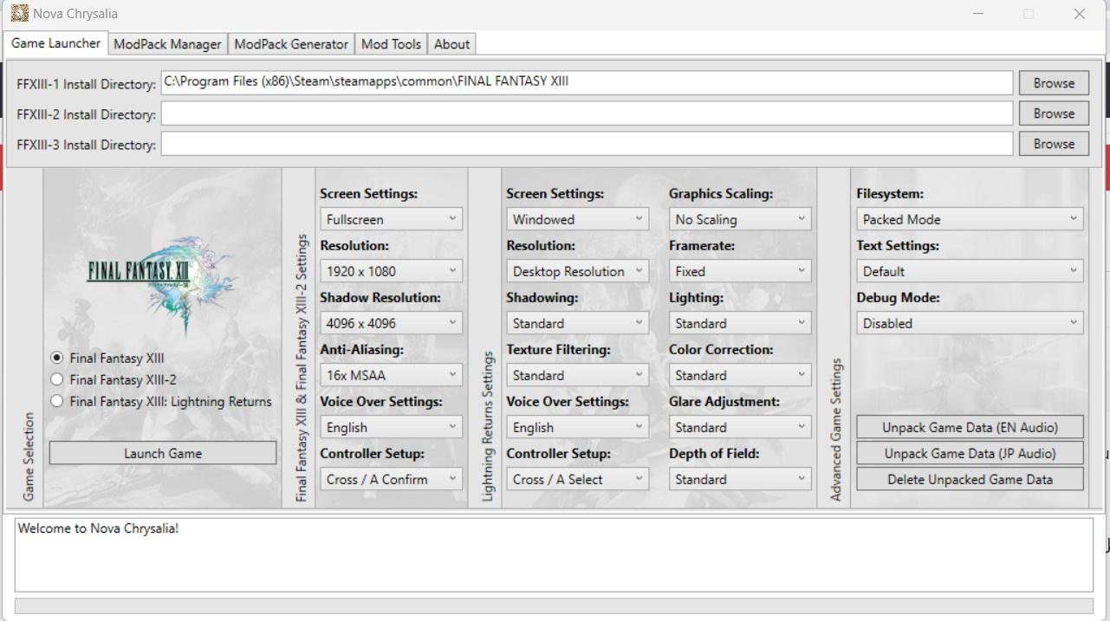
Task: Click the progress bar at window bottom
Action: click(x=554, y=605)
